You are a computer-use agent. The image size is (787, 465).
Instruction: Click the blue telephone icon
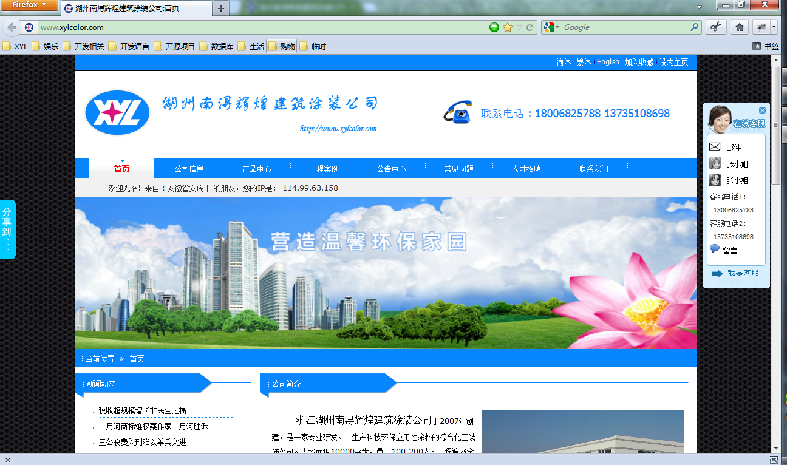point(458,112)
